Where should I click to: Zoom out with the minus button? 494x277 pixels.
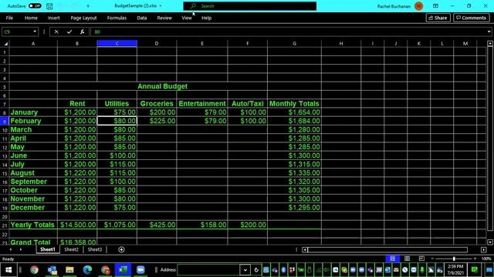pos(432,259)
